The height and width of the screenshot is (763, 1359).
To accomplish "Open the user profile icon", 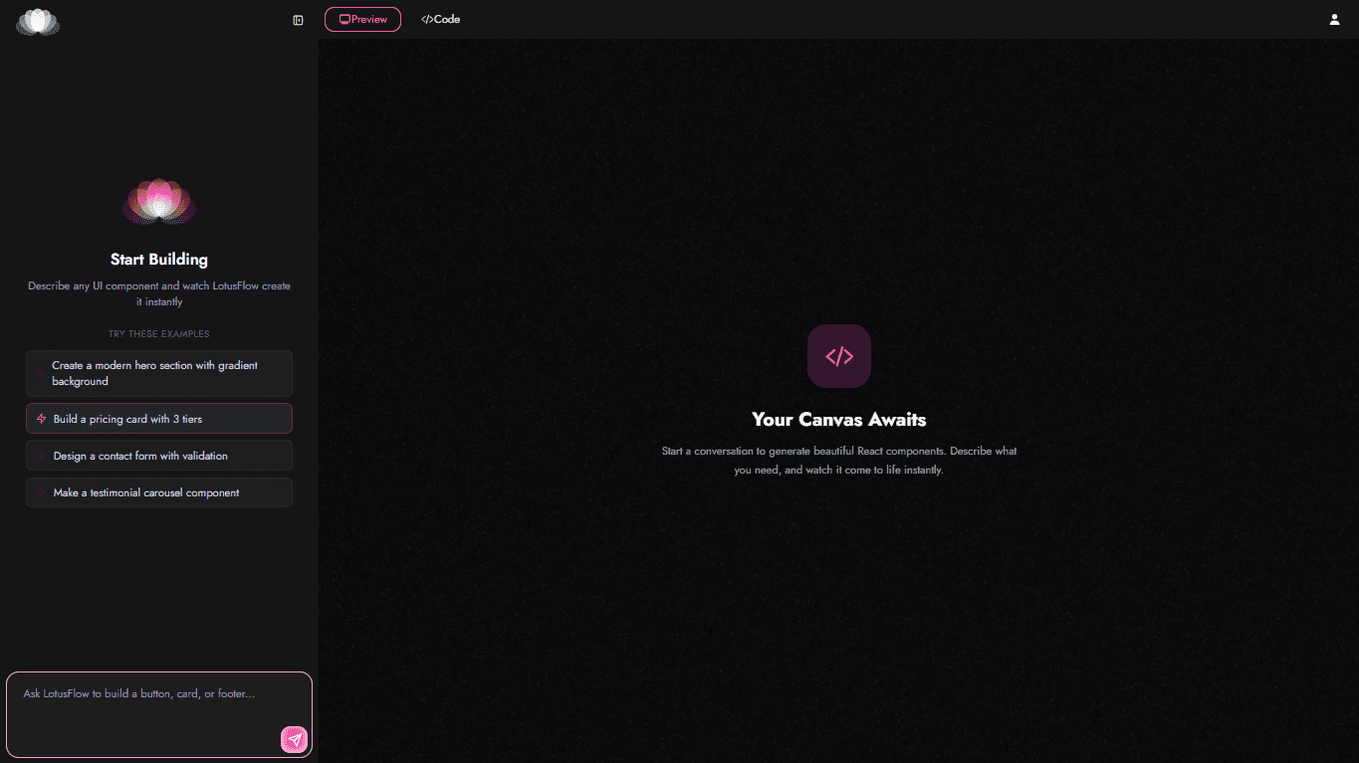I will (x=1334, y=20).
